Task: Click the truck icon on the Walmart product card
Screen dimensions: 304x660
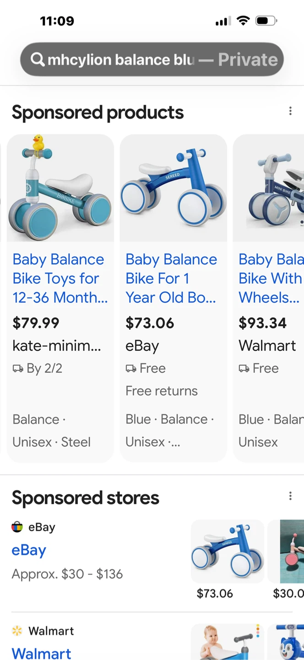Action: pos(244,368)
